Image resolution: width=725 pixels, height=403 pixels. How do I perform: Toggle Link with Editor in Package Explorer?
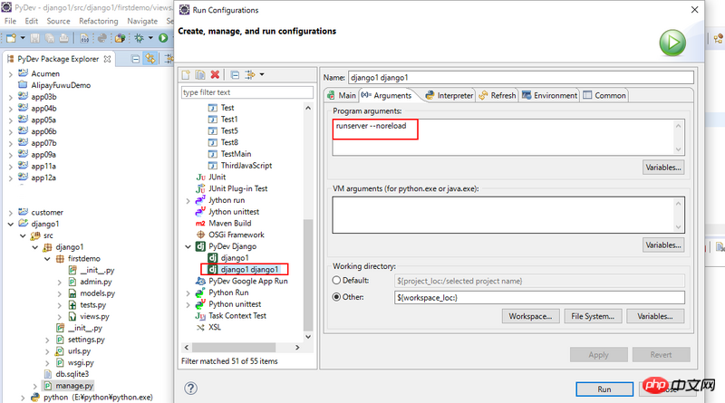tap(150, 59)
